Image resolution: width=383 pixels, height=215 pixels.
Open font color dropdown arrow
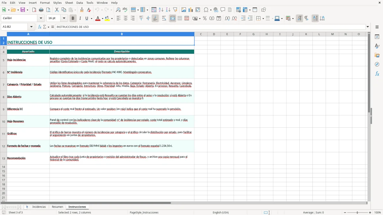pyautogui.click(x=102, y=18)
